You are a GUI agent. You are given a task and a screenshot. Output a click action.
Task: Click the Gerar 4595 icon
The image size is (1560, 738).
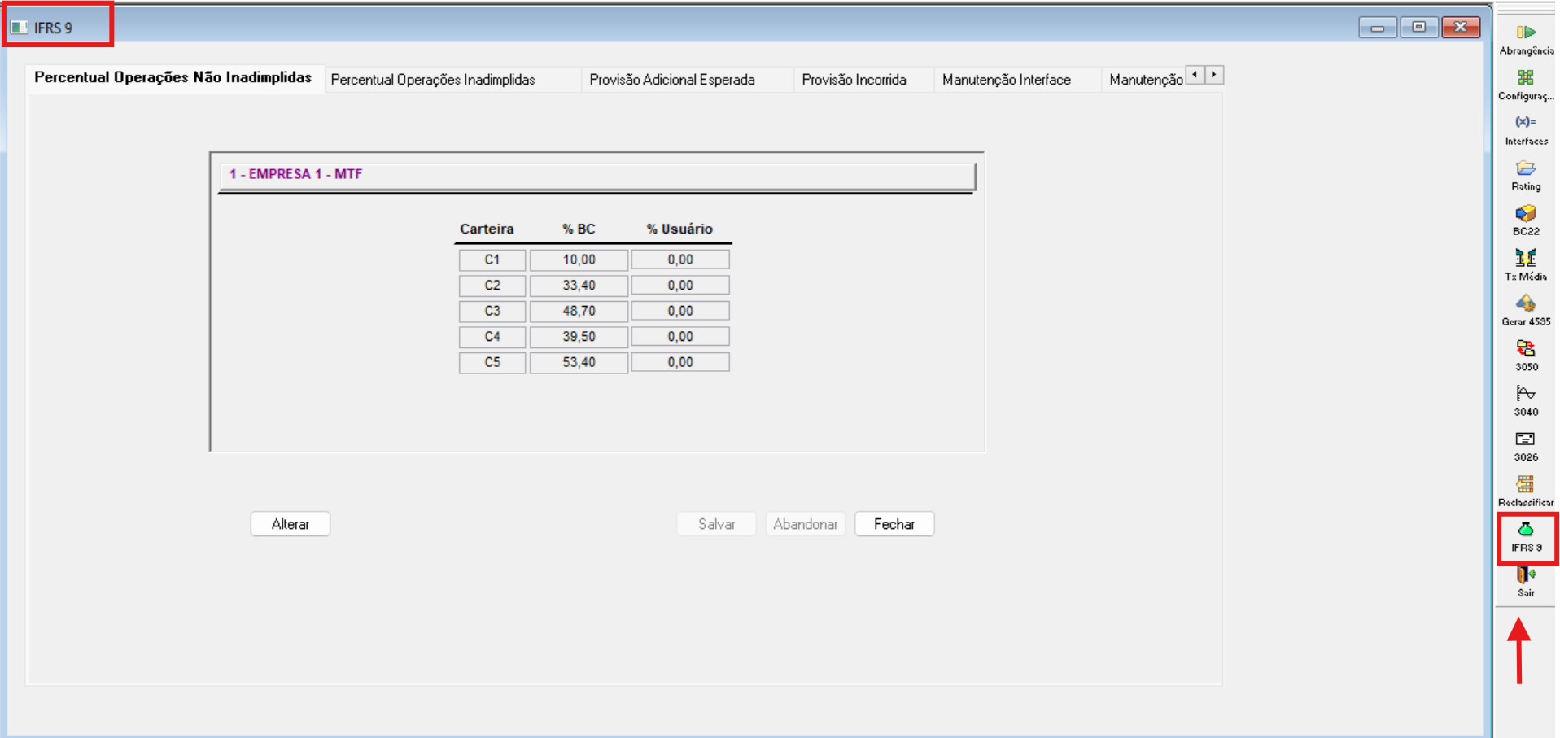tap(1526, 311)
